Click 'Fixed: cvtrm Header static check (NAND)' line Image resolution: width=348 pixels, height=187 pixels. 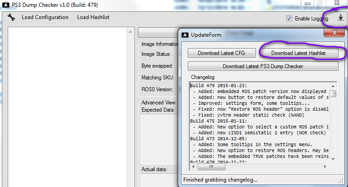(249, 115)
